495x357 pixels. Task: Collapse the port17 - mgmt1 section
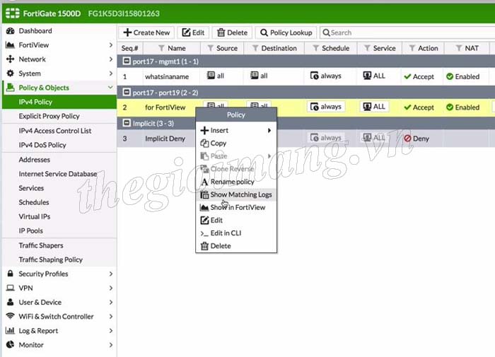pos(125,62)
